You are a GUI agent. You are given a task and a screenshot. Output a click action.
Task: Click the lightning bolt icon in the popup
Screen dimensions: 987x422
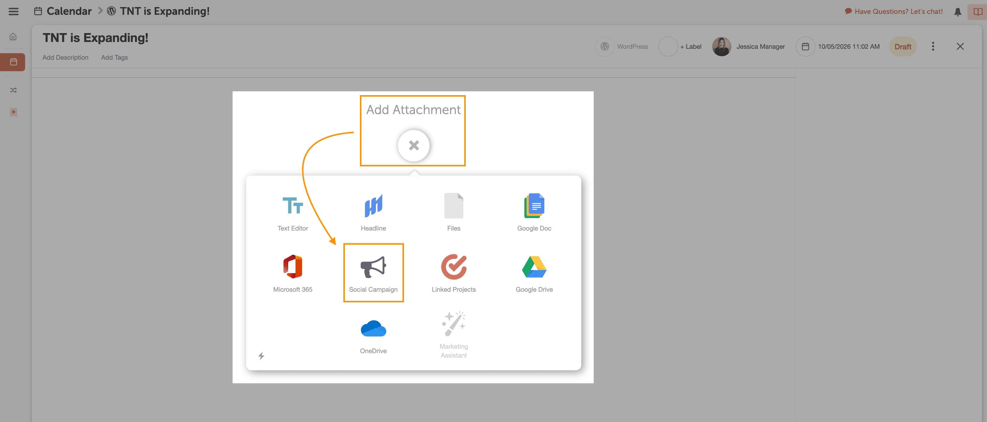tap(261, 356)
